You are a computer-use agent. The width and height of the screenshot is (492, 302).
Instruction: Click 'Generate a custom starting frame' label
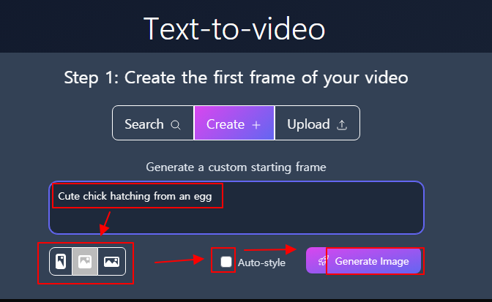coord(236,167)
